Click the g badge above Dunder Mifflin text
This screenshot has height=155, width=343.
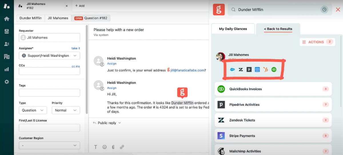(182, 92)
